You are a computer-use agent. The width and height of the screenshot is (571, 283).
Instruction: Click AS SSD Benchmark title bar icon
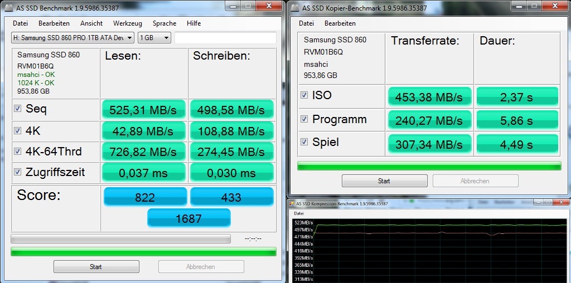pyautogui.click(x=9, y=8)
